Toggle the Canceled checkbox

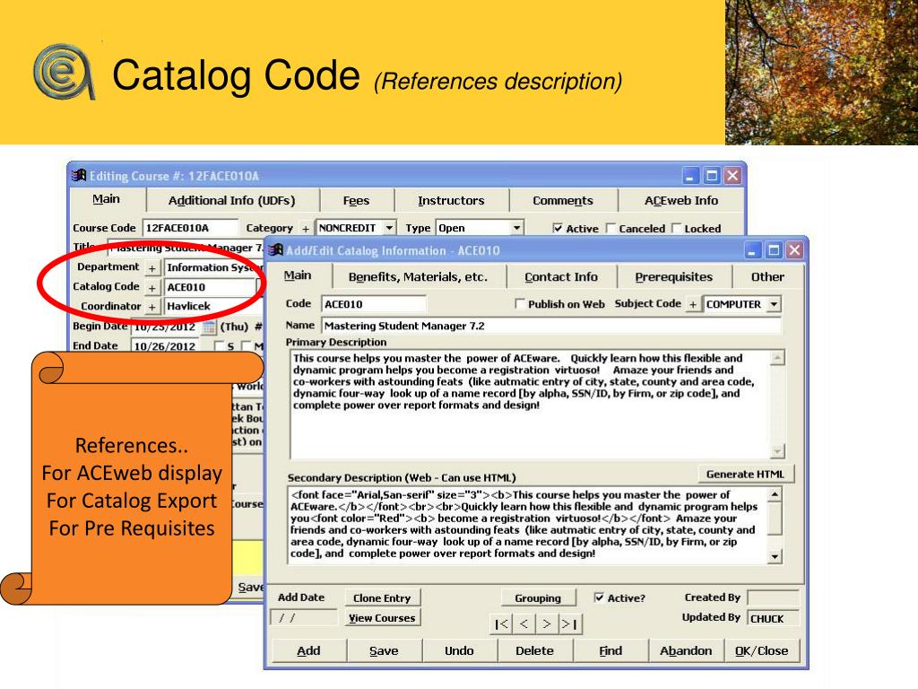[611, 229]
